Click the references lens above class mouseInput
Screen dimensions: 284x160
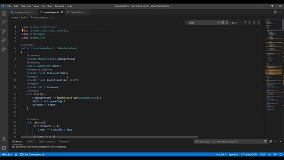[x=27, y=45]
